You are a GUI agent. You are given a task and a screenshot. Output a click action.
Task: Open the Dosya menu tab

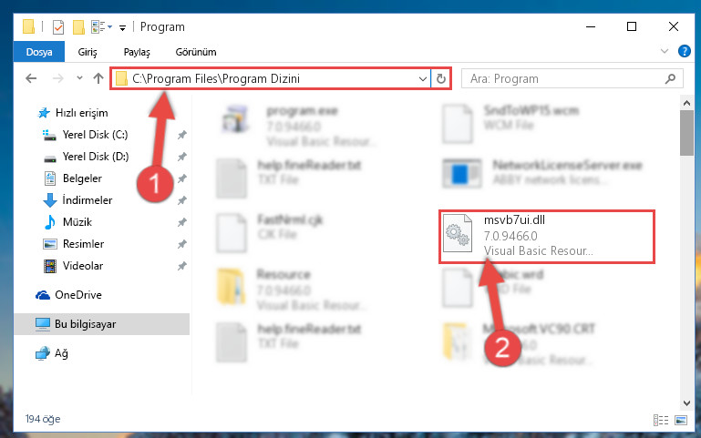click(x=39, y=52)
